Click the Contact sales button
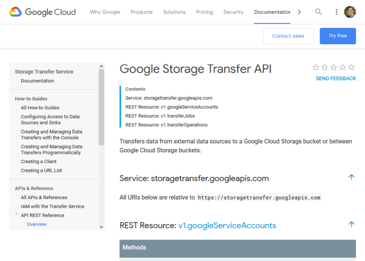 click(x=288, y=36)
